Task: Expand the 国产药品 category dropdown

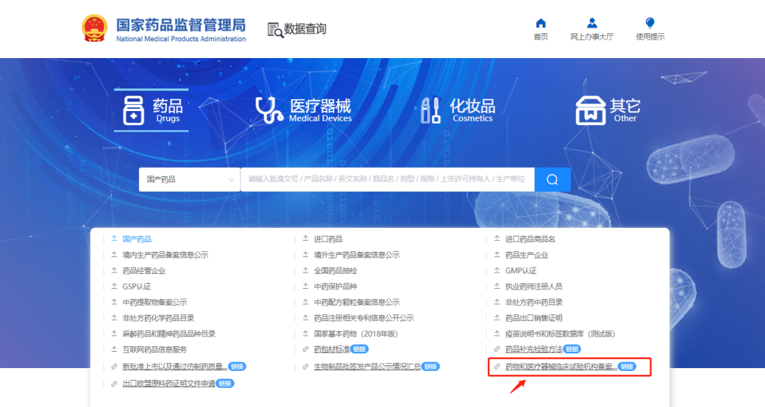Action: (x=189, y=180)
